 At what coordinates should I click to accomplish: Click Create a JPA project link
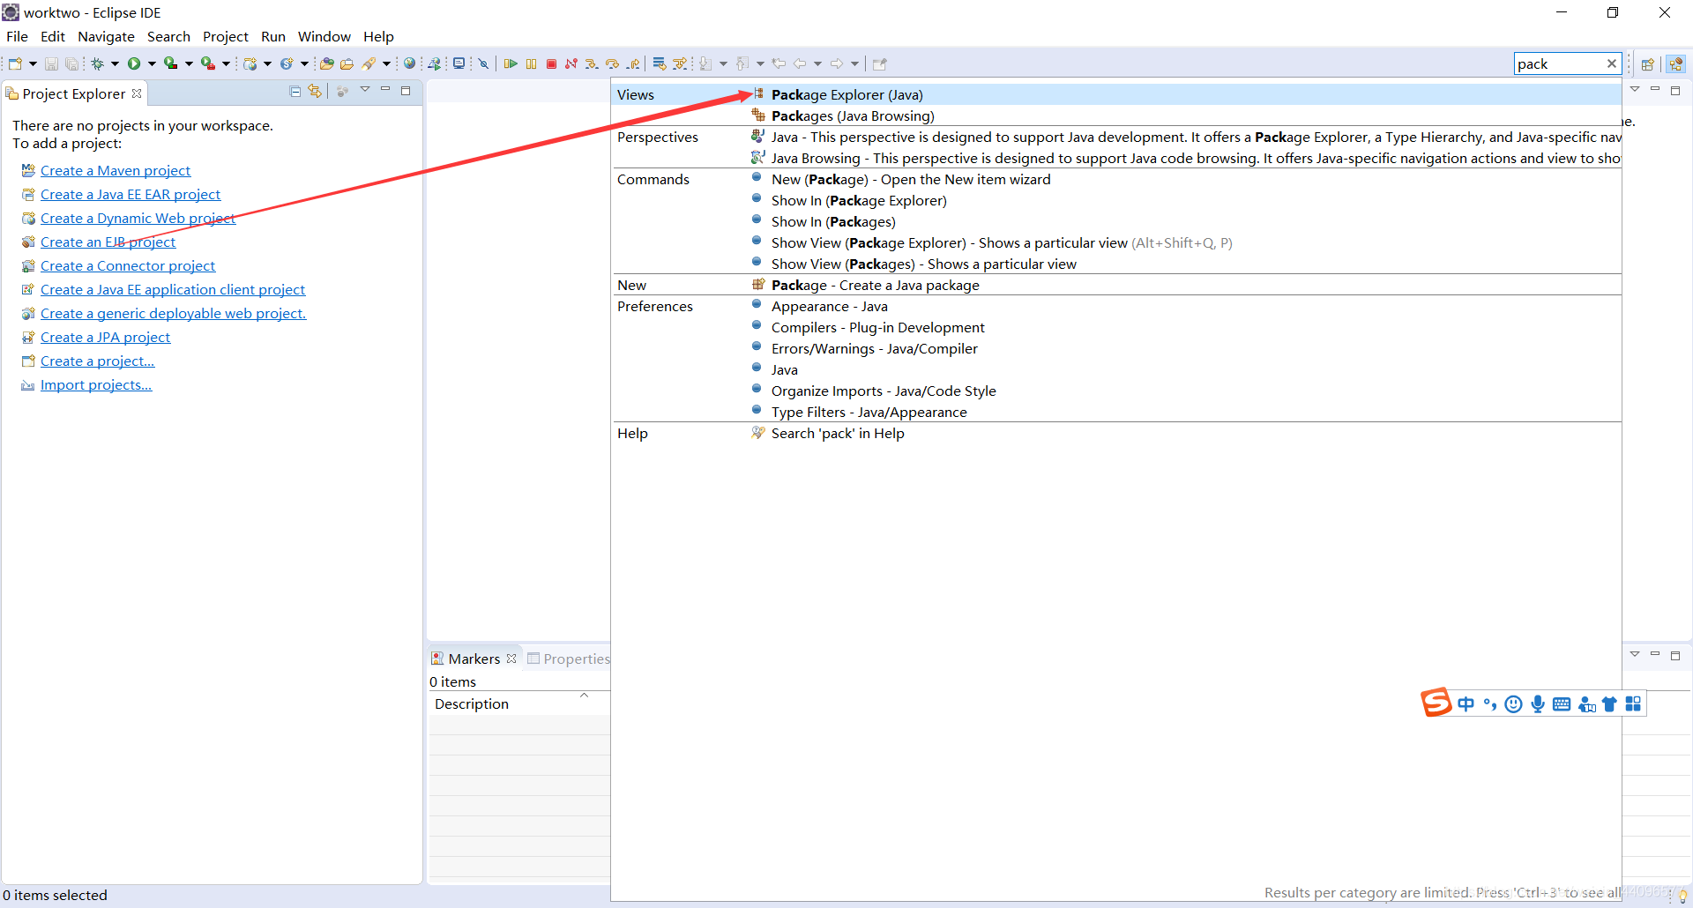105,337
